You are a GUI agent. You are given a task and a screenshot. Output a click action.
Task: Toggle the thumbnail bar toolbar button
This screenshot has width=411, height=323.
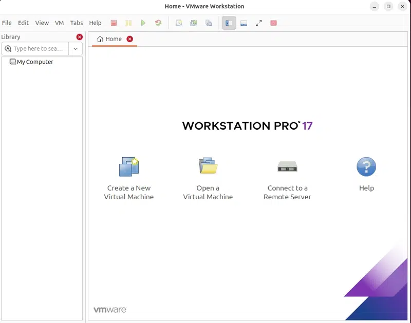click(244, 23)
